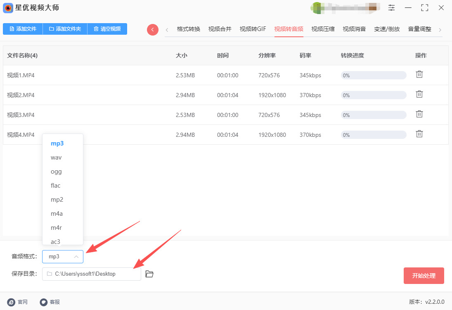The height and width of the screenshot is (310, 452).
Task: Click the blurred user account avatar
Action: [317, 8]
